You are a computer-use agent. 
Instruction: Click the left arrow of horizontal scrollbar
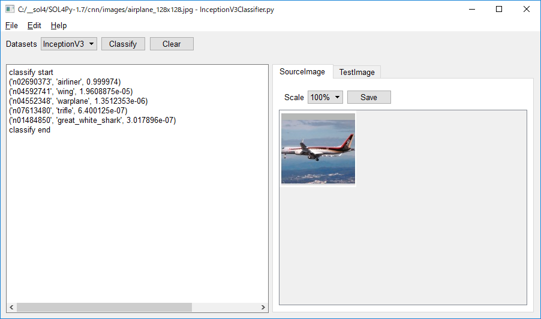click(x=11, y=307)
